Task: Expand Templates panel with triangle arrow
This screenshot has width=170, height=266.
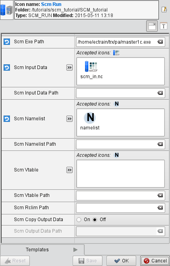Action: click(75, 250)
